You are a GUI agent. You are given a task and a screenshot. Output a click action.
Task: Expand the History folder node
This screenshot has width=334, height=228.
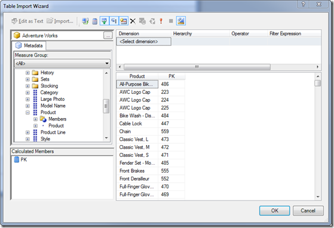[27, 73]
